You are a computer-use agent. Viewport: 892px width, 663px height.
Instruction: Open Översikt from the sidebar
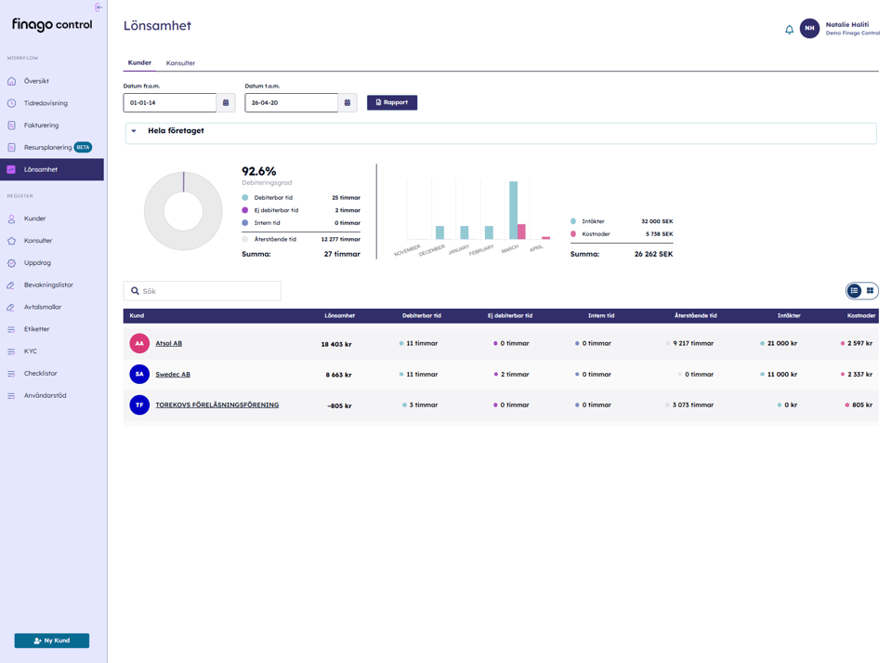click(36, 81)
